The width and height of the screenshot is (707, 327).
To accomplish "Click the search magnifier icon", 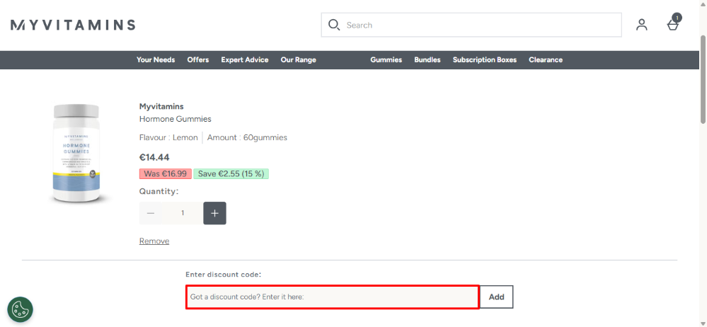I will (333, 25).
